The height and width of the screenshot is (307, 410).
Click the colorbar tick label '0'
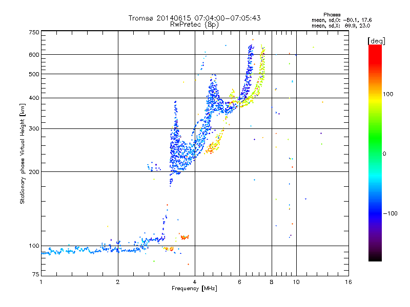click(x=384, y=153)
